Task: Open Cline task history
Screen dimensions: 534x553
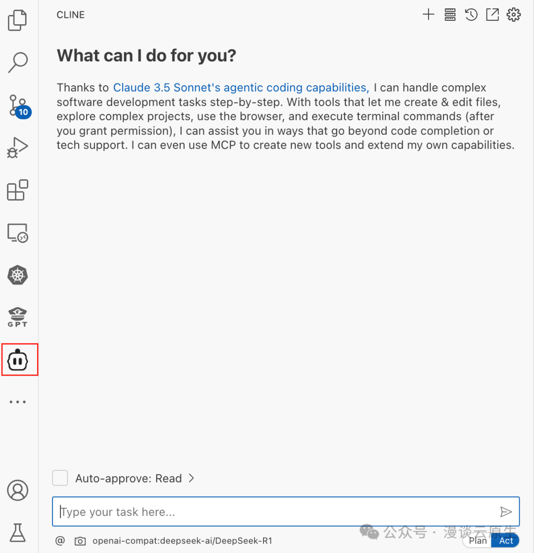Action: pos(471,14)
